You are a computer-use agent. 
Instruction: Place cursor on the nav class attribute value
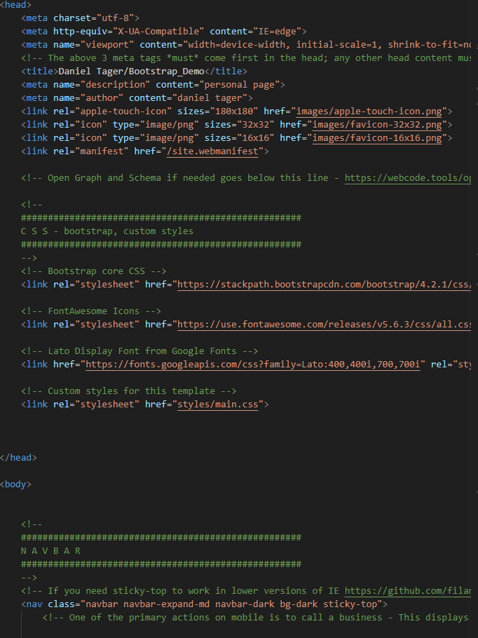coord(231,604)
